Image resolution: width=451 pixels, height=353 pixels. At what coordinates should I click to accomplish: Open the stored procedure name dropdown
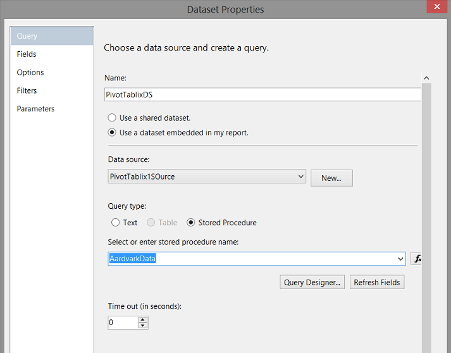(400, 259)
